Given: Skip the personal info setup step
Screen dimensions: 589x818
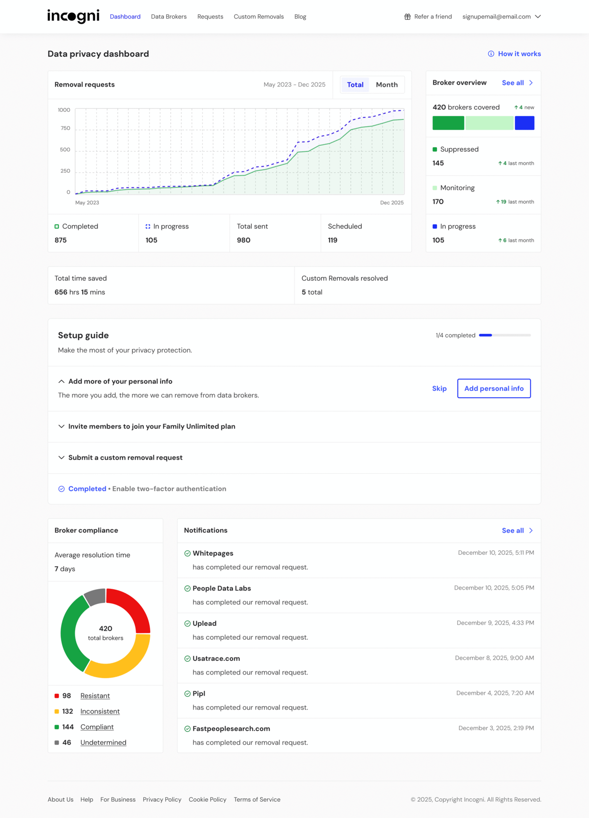Looking at the screenshot, I should coord(439,388).
